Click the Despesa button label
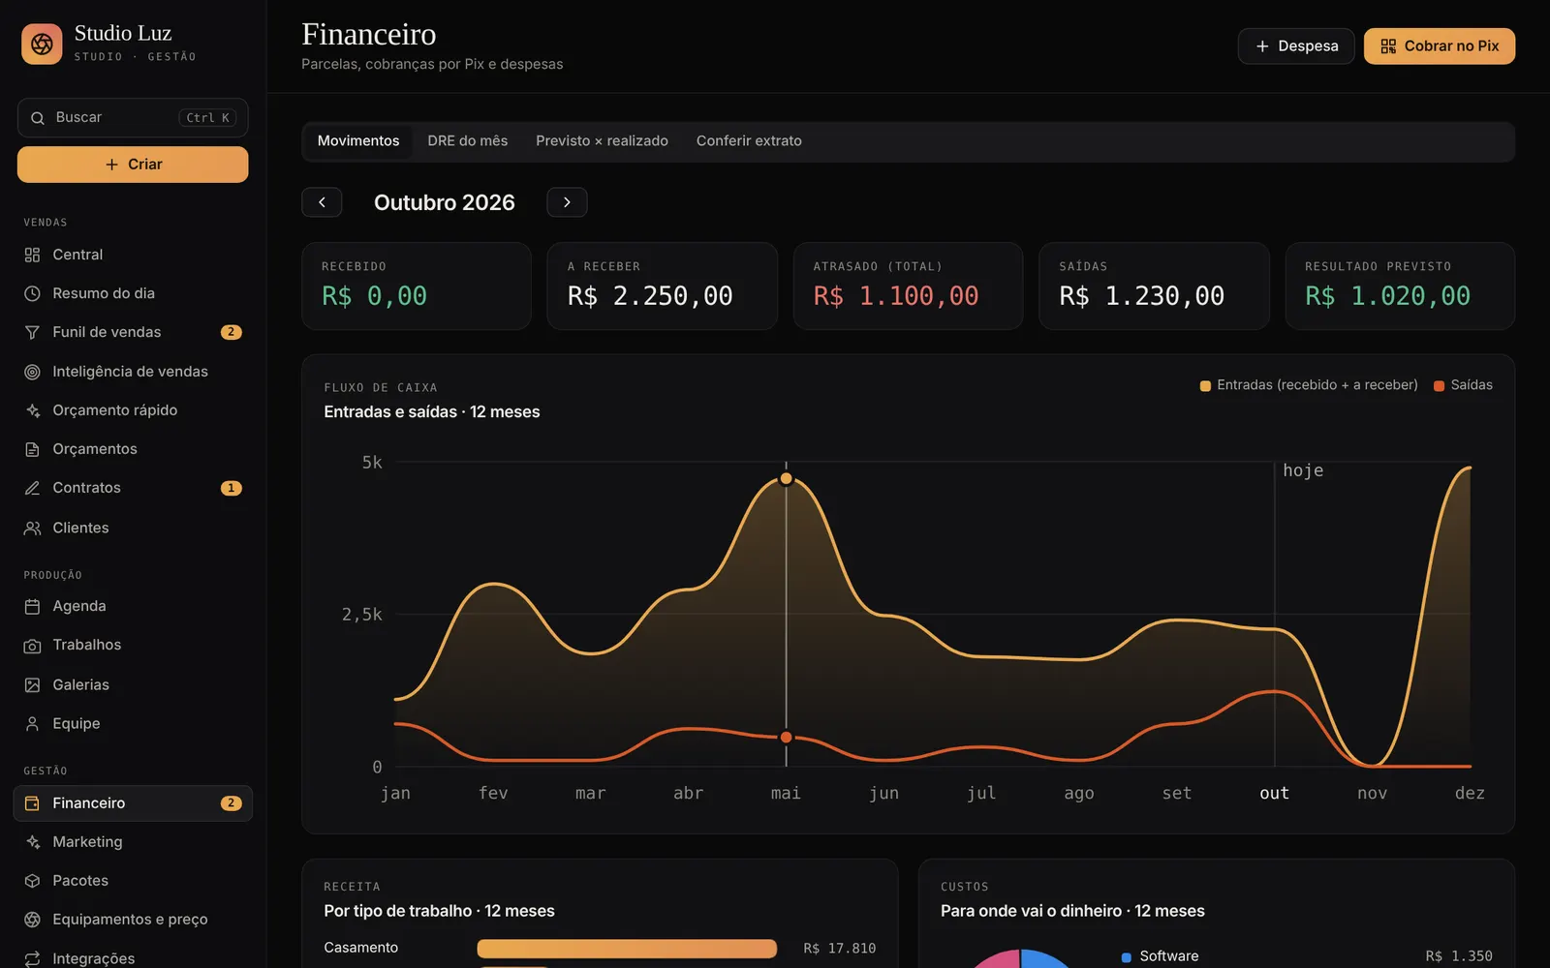The height and width of the screenshot is (968, 1550). 1308,46
